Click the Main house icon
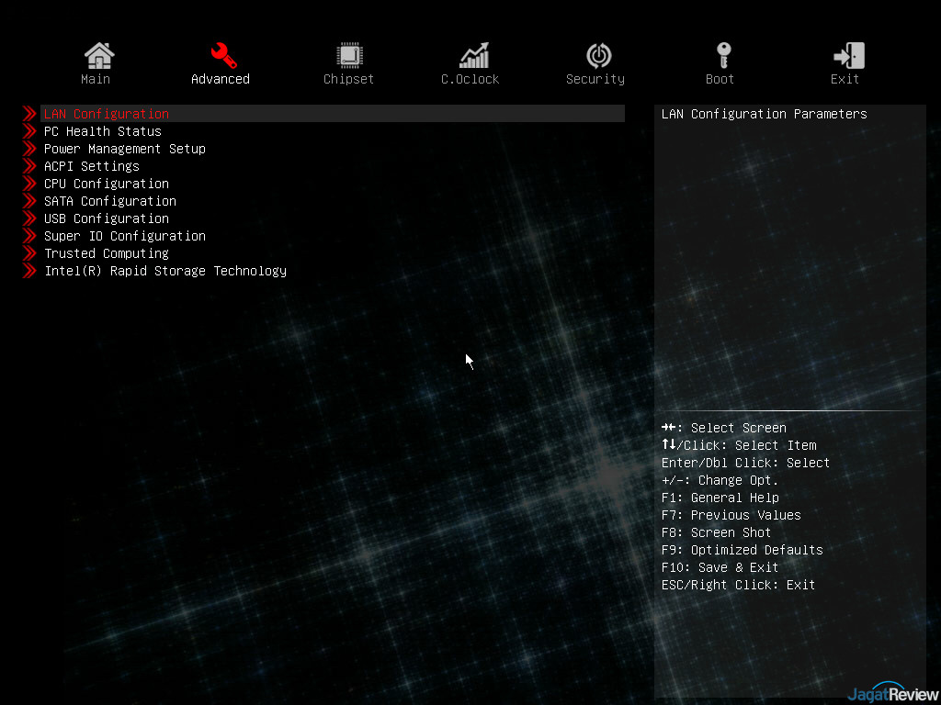Viewport: 941px width, 705px height. pyautogui.click(x=98, y=56)
